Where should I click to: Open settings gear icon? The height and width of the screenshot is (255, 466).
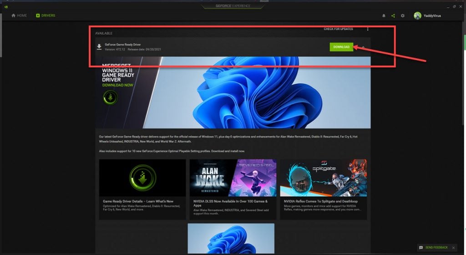tap(403, 16)
